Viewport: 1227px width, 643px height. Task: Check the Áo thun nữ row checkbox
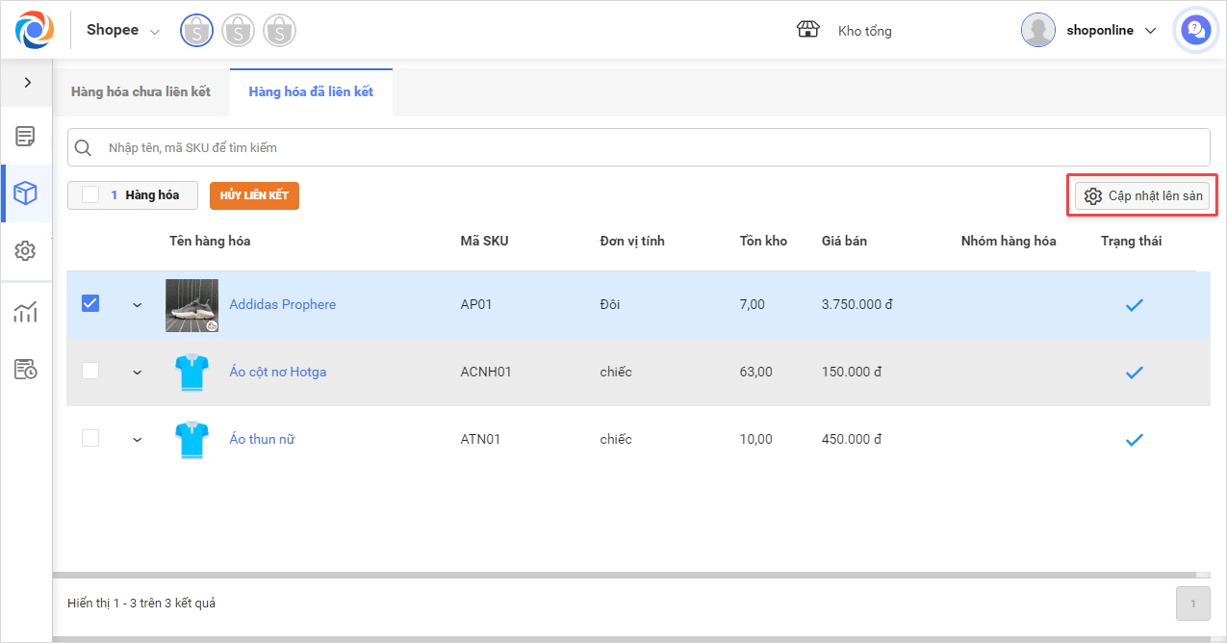tap(90, 439)
